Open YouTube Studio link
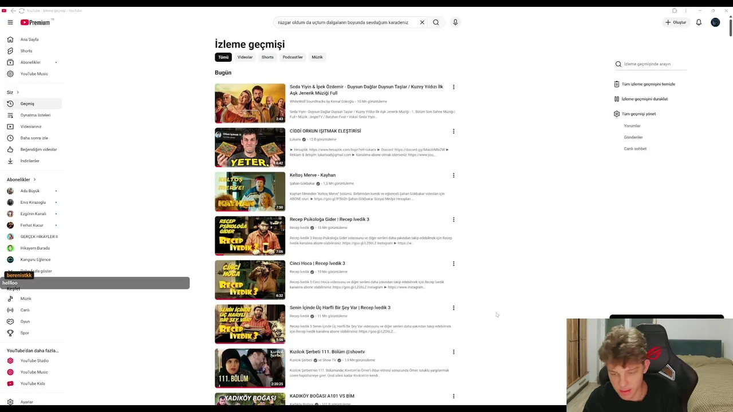733x412 pixels. pos(32,360)
